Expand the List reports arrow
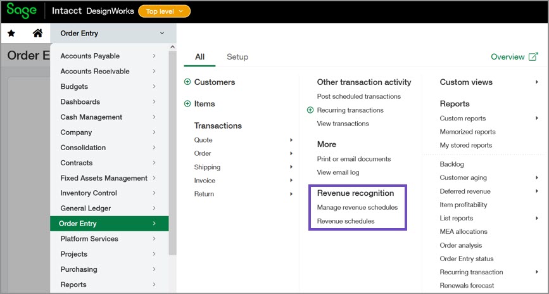The height and width of the screenshot is (294, 549). (x=537, y=218)
